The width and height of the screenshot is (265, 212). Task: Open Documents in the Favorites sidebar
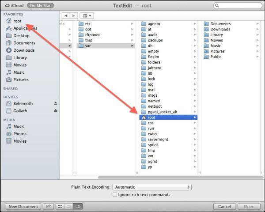click(x=20, y=43)
